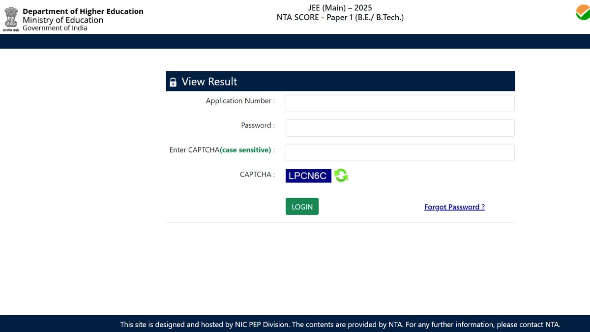Submit the form with the LOGIN button
The image size is (590, 332).
302,207
